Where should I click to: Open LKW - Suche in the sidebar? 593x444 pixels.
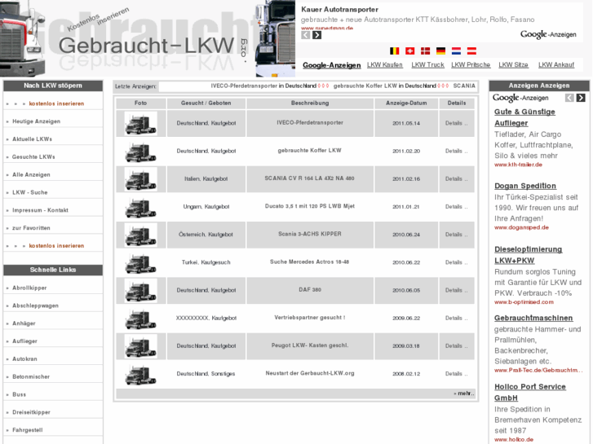coord(30,192)
